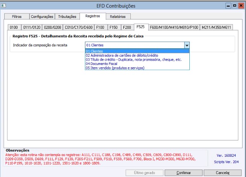Image resolution: width=246 pixels, height=177 pixels.
Task: Choose 02 Administradora de cartões de débito/crédito
Action: tap(137, 55)
